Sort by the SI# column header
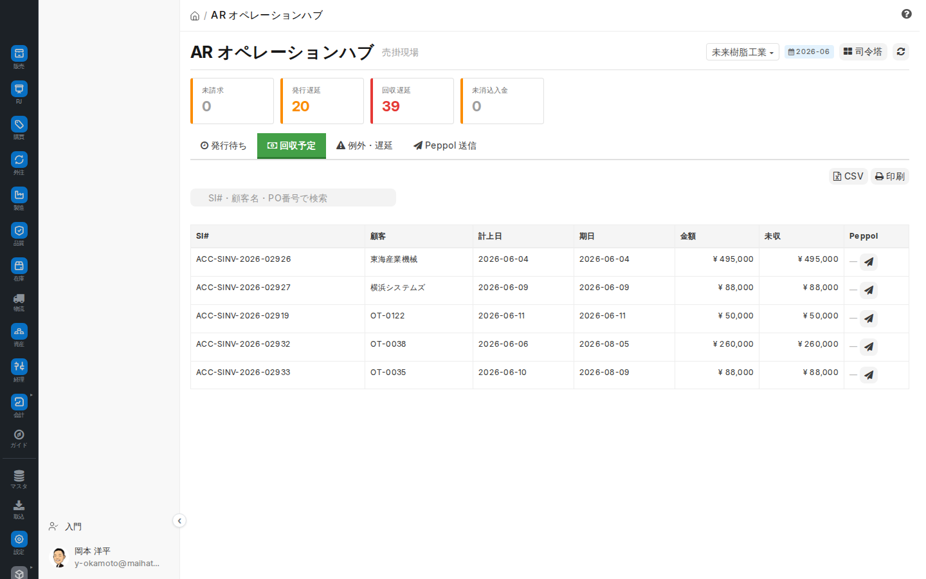 click(278, 236)
